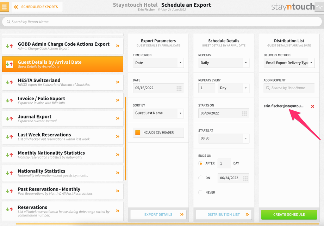The width and height of the screenshot is (324, 226).
Task: Click the export arrows icon for Reservations
Action: click(x=9, y=209)
